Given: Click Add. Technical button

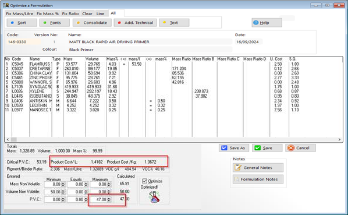Looking at the screenshot, I should [135, 23].
